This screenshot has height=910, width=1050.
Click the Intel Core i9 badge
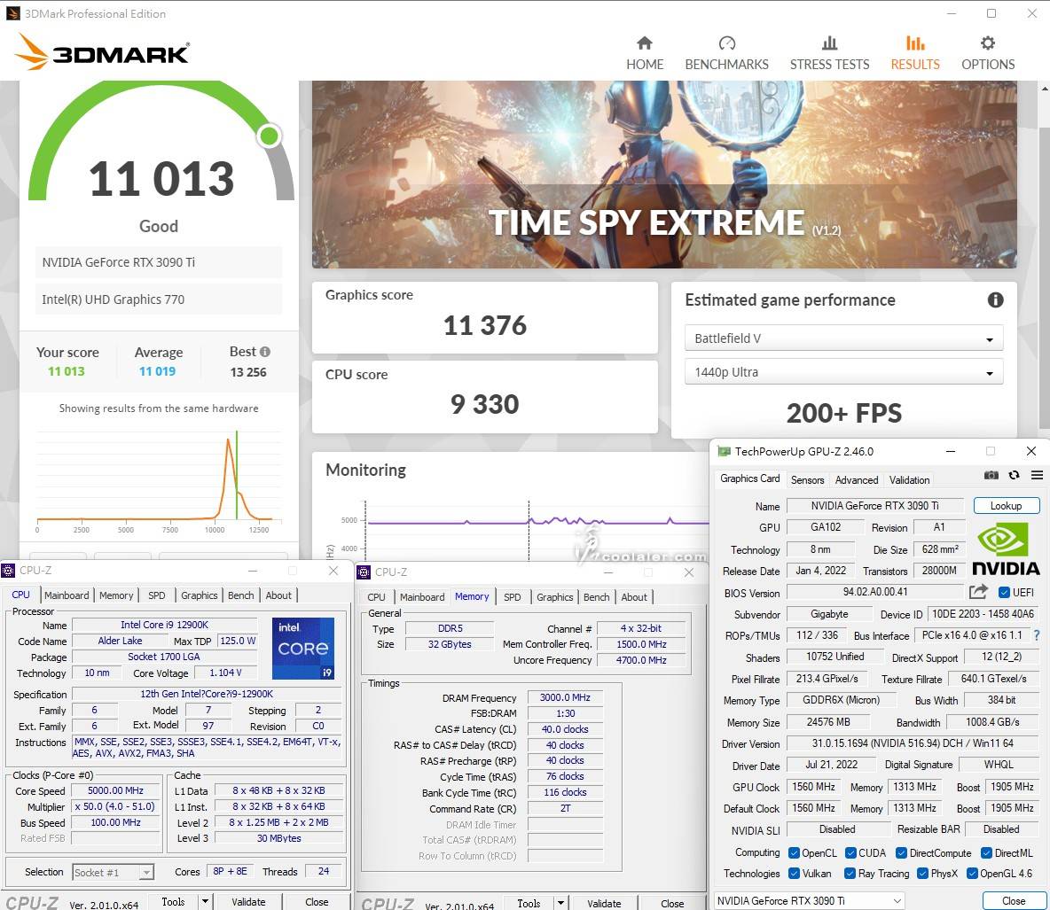click(x=303, y=648)
